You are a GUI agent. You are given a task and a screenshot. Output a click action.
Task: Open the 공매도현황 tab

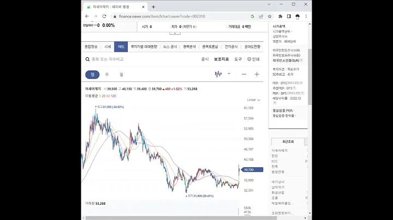[x=252, y=47]
